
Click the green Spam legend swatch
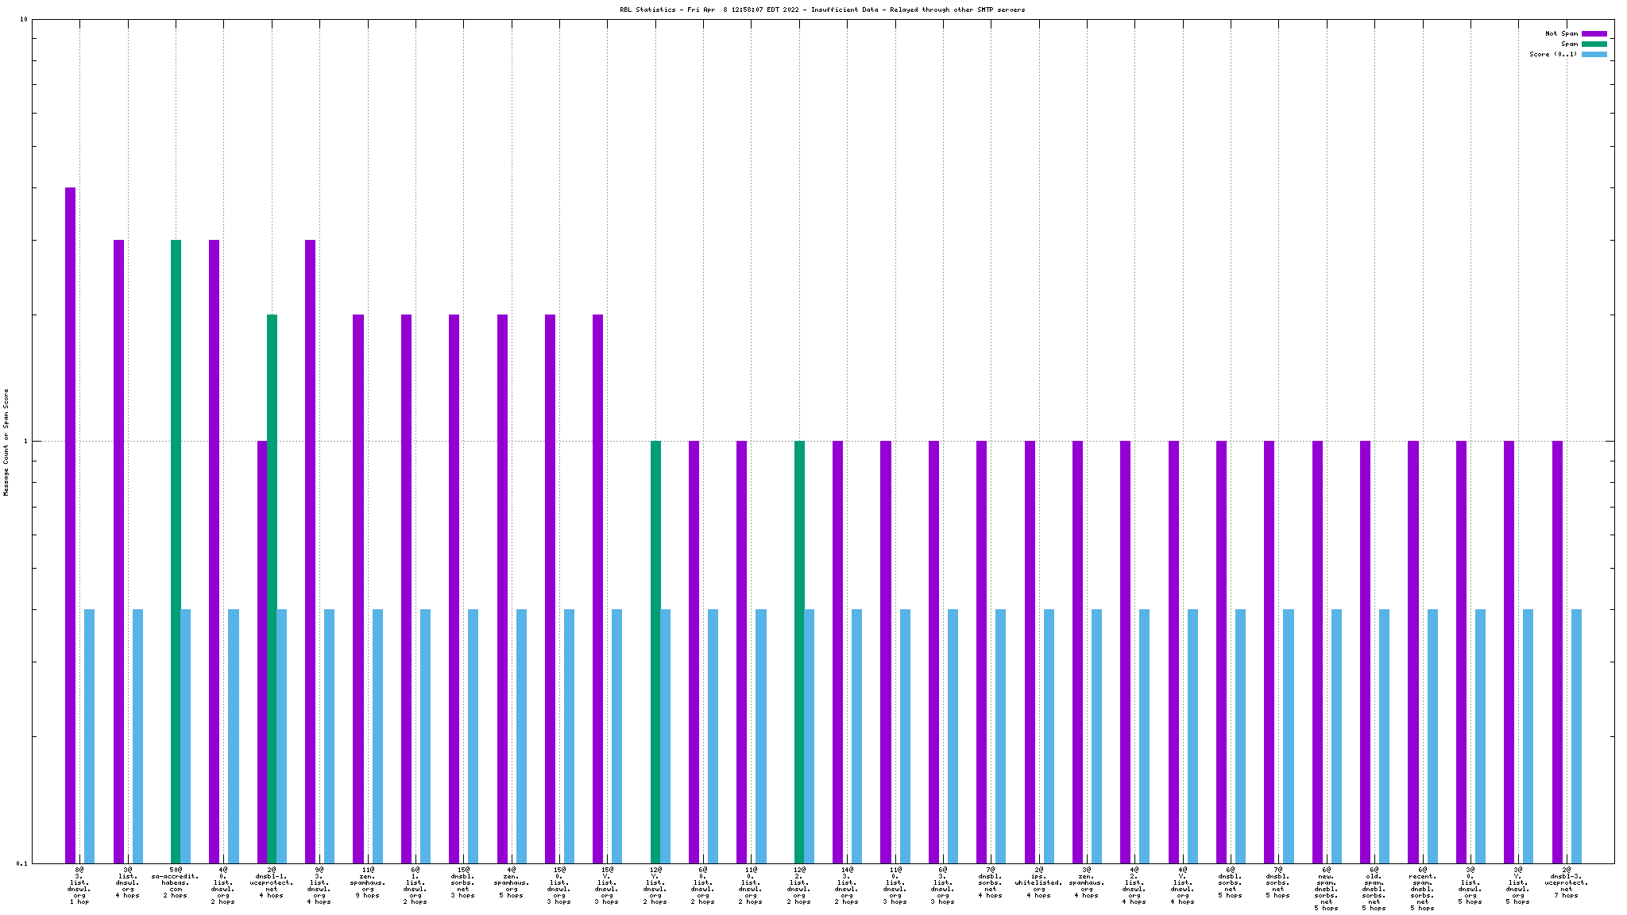[1594, 44]
